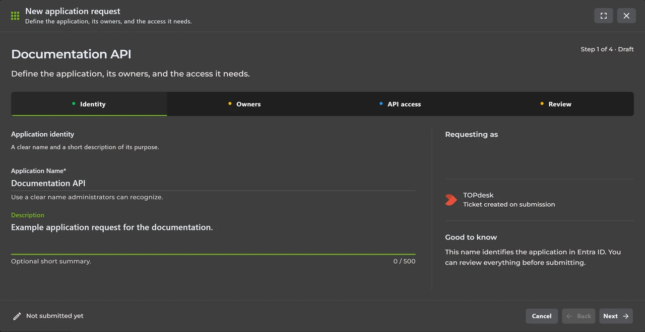
Task: Focus the Application Name input field
Action: click(x=213, y=184)
